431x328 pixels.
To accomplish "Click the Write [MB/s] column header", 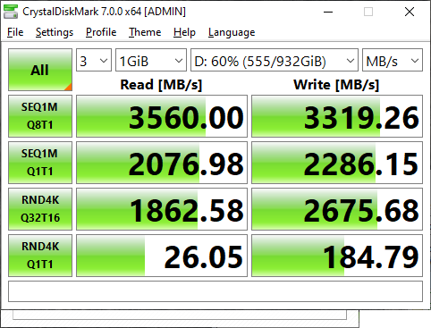I will [x=336, y=85].
